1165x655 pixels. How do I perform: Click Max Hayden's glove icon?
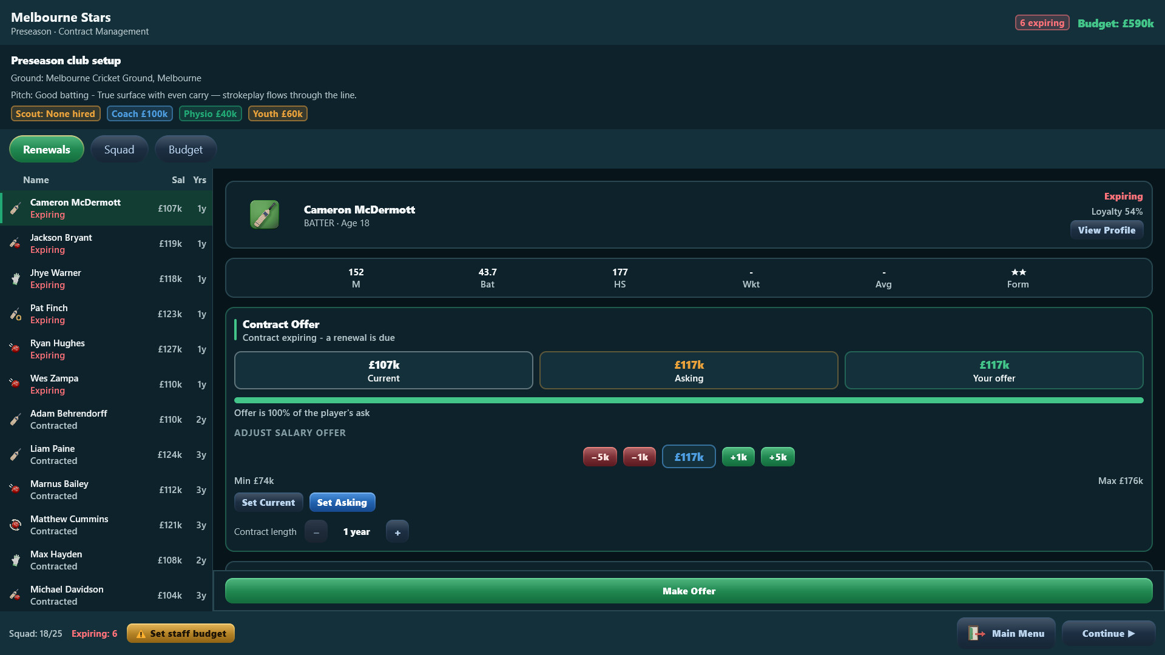point(16,560)
